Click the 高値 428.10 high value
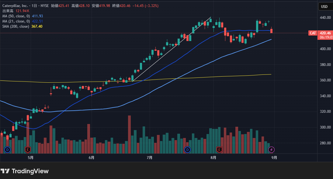This screenshot has width=333, height=179. tap(81, 6)
